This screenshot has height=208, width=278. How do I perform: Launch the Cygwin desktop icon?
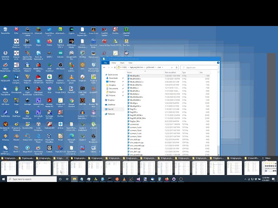[x=71, y=31]
